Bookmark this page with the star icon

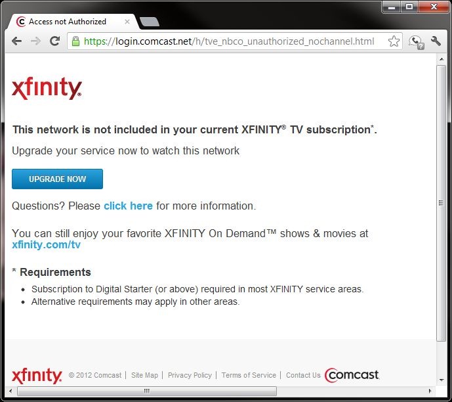tap(394, 41)
